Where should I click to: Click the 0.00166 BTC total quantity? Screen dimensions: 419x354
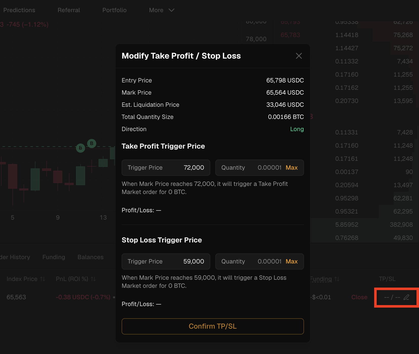(x=286, y=117)
